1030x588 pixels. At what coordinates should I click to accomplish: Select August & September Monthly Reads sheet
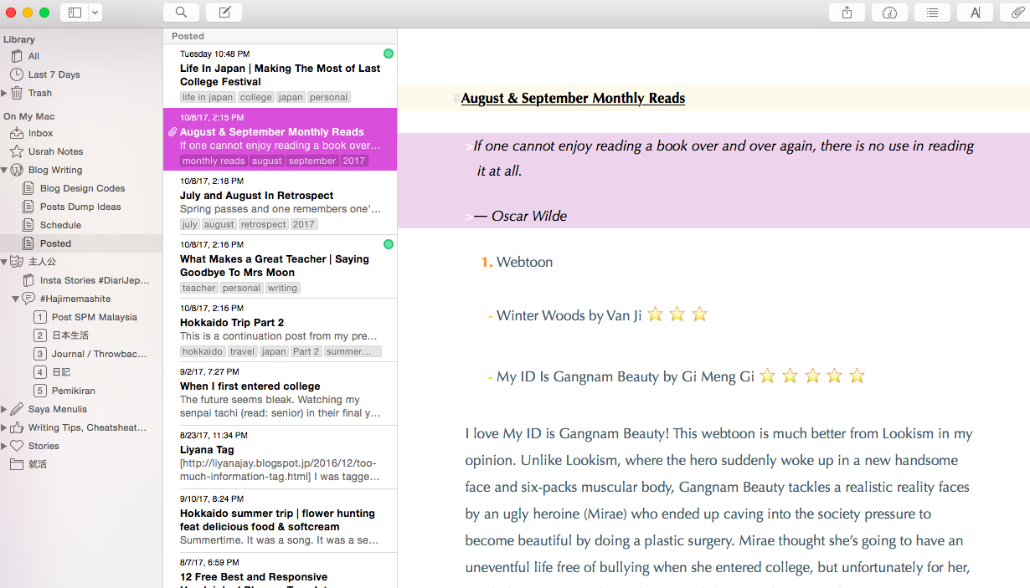click(280, 140)
